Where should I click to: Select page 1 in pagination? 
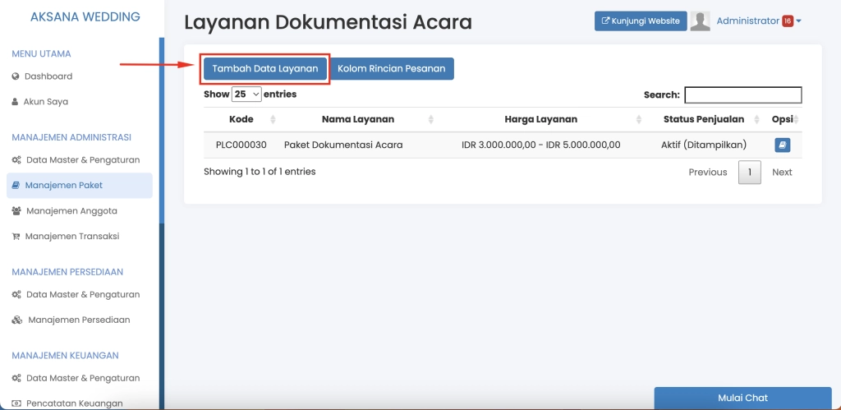[750, 173]
